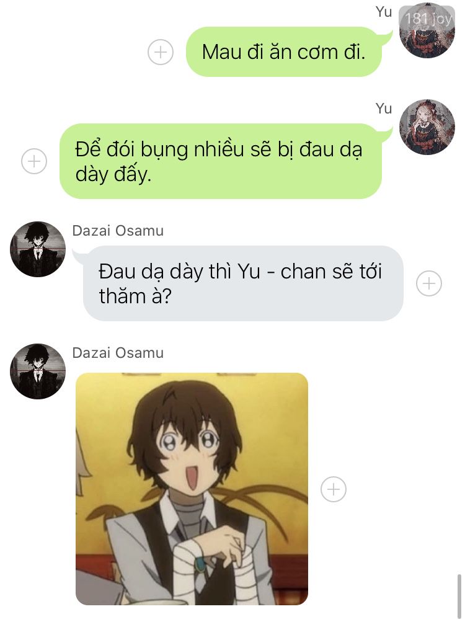Viewport: 465px width, 622px height.
Task: Select the "Mau đi ăn cơm đi." bubble
Action: click(x=284, y=52)
